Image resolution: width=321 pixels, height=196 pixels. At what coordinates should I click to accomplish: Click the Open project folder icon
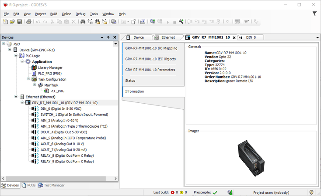pos(12,22)
